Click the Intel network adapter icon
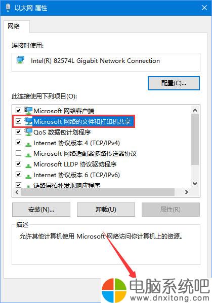 (x=20, y=60)
